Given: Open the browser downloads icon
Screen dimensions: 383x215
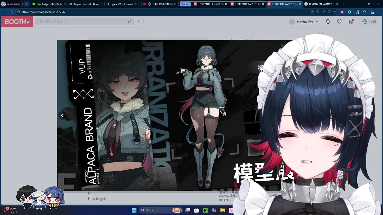Looking at the screenshot, I should point(372,12).
